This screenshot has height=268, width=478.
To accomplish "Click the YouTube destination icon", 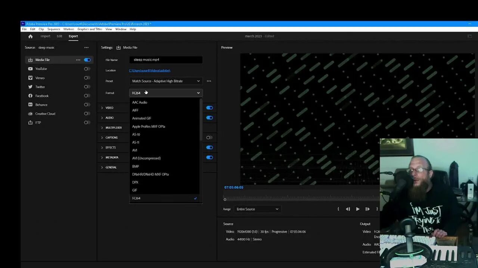I will coord(31,69).
